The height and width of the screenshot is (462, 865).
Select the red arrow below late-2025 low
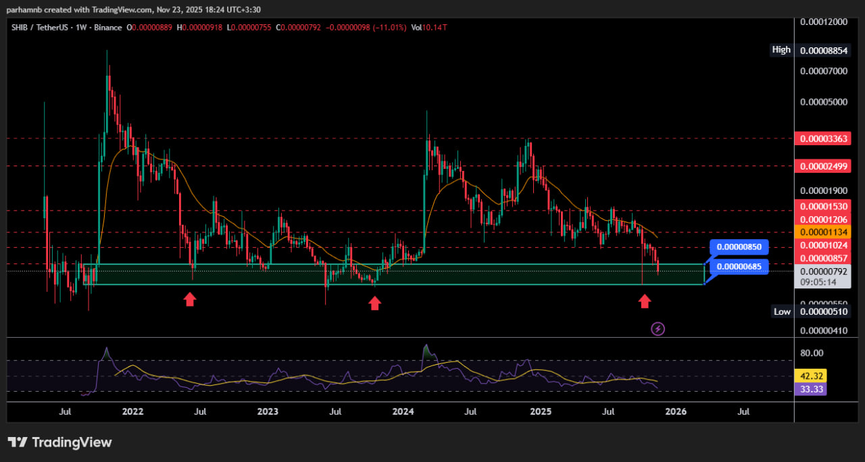(645, 301)
